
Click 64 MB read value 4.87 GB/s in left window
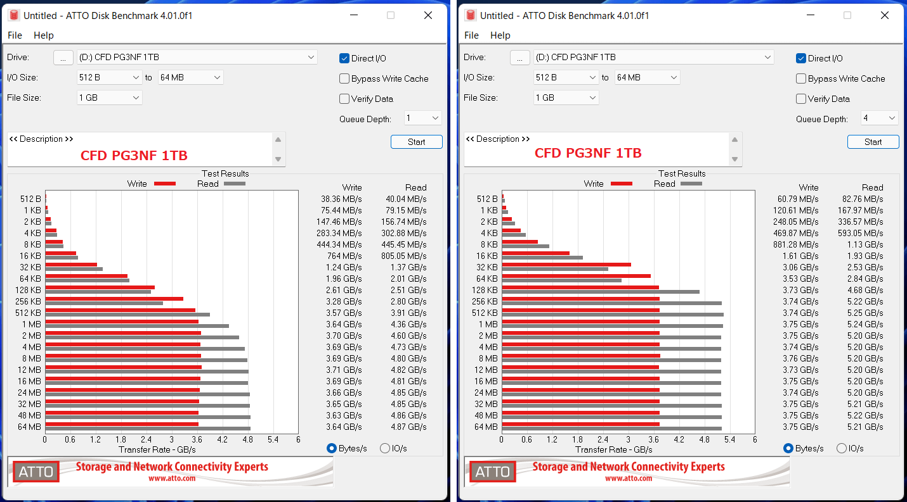(408, 427)
